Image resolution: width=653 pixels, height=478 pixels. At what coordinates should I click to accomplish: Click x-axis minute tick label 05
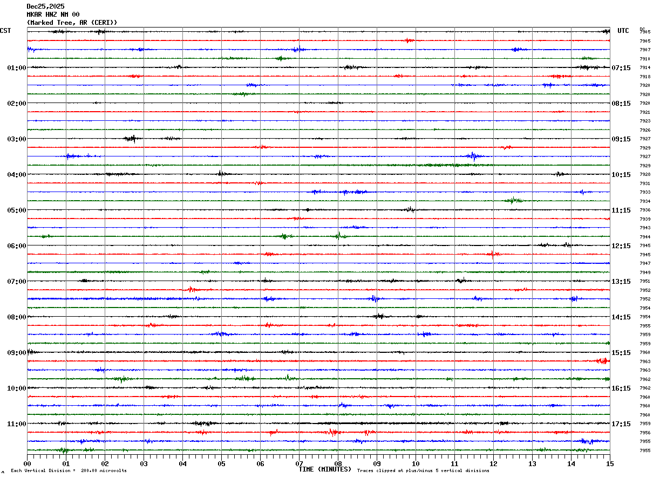(221, 463)
